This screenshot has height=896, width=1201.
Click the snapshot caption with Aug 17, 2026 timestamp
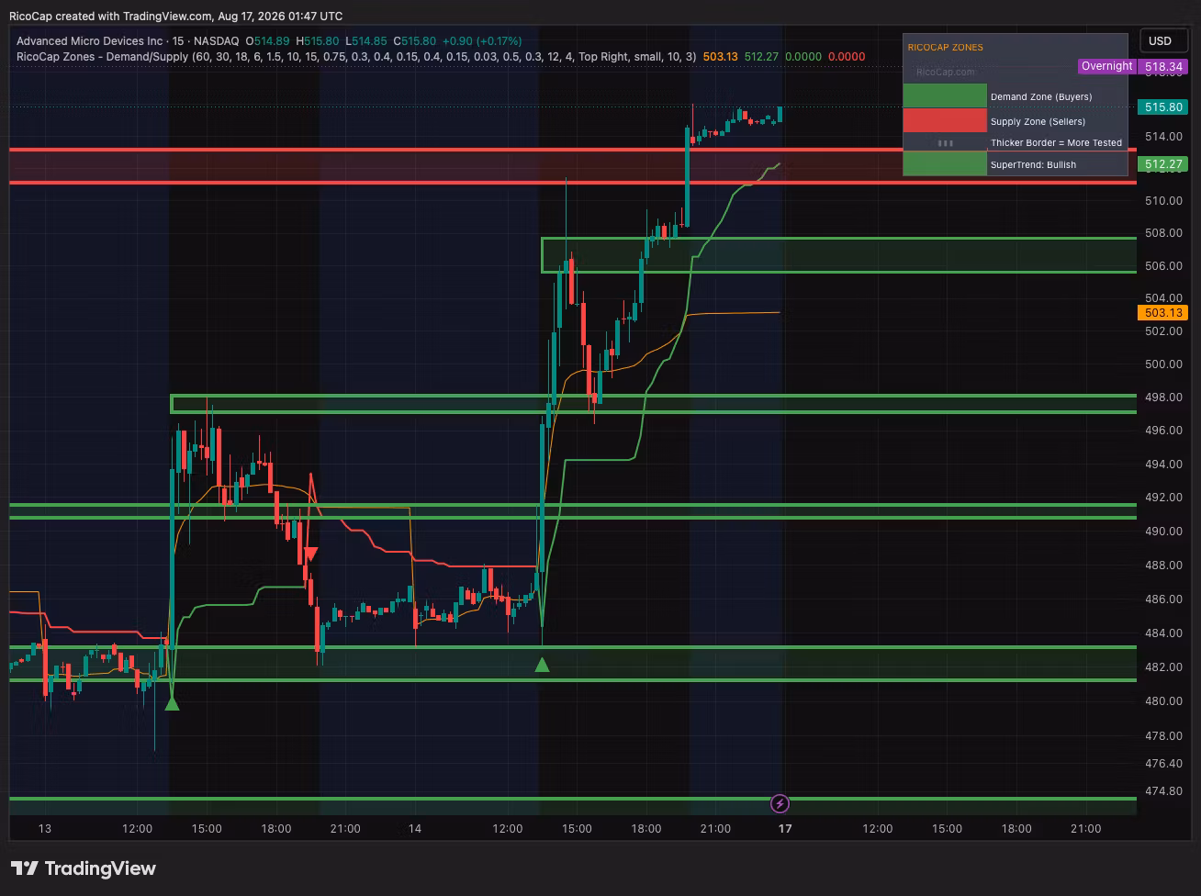tap(175, 16)
